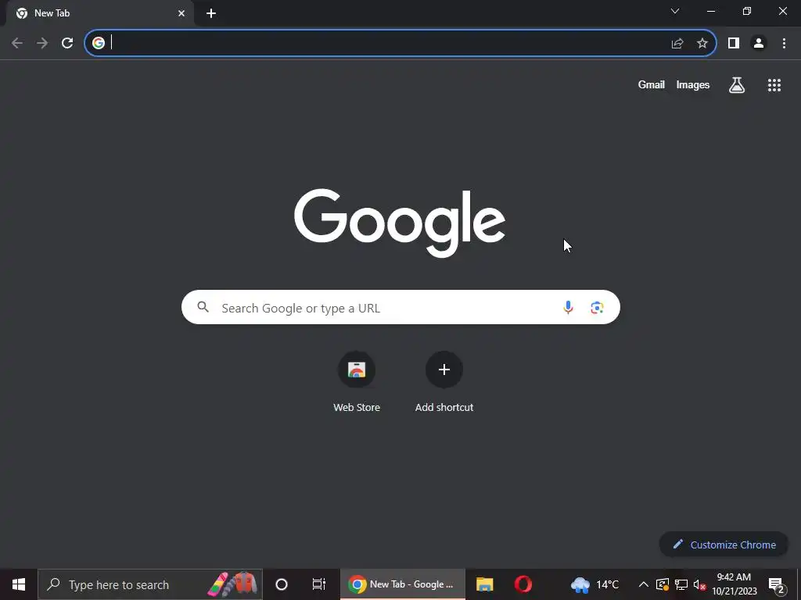
Task: Open the tab search chevron
Action: [x=675, y=11]
